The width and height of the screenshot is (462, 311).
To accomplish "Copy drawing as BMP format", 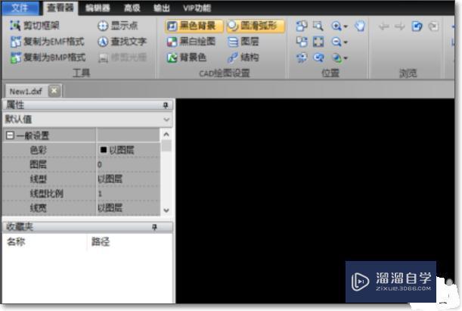I will [x=48, y=58].
